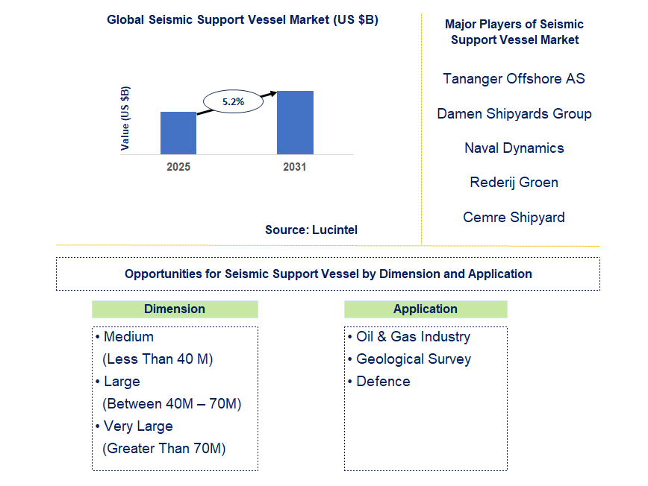The width and height of the screenshot is (648, 486).
Task: Select the Source: Lucintel attribution
Action: tap(311, 230)
